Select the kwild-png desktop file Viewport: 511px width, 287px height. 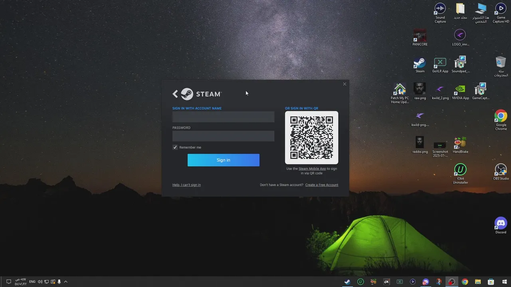point(420,118)
